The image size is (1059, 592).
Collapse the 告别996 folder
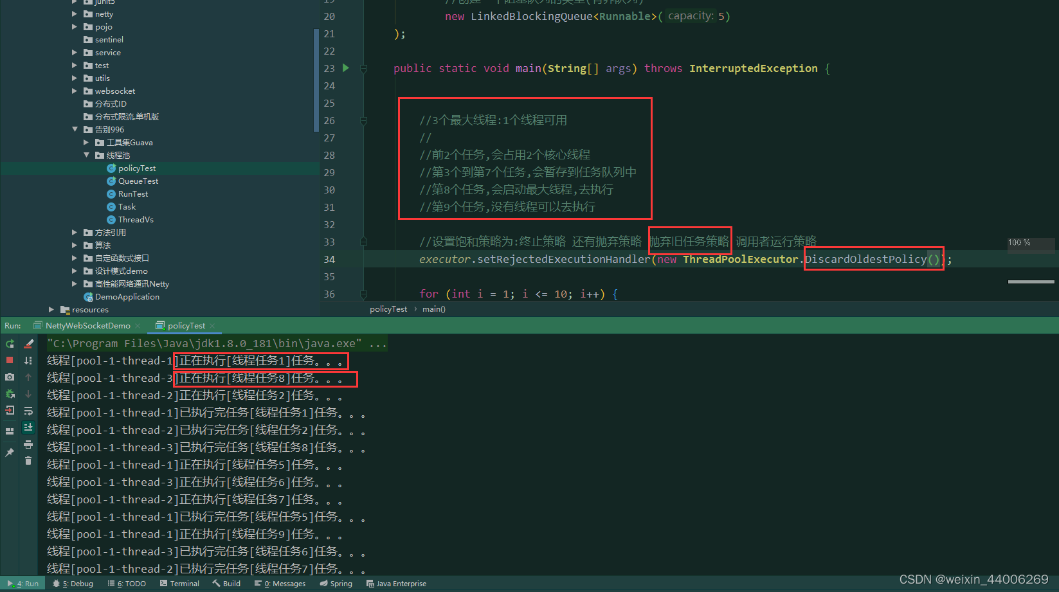pyautogui.click(x=75, y=129)
